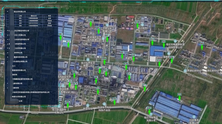Click green map marker 011
This screenshot has width=222, height=124.
click(x=144, y=89)
